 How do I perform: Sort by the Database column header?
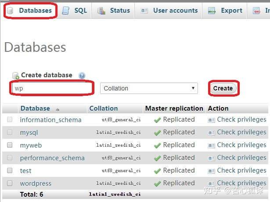(35, 108)
